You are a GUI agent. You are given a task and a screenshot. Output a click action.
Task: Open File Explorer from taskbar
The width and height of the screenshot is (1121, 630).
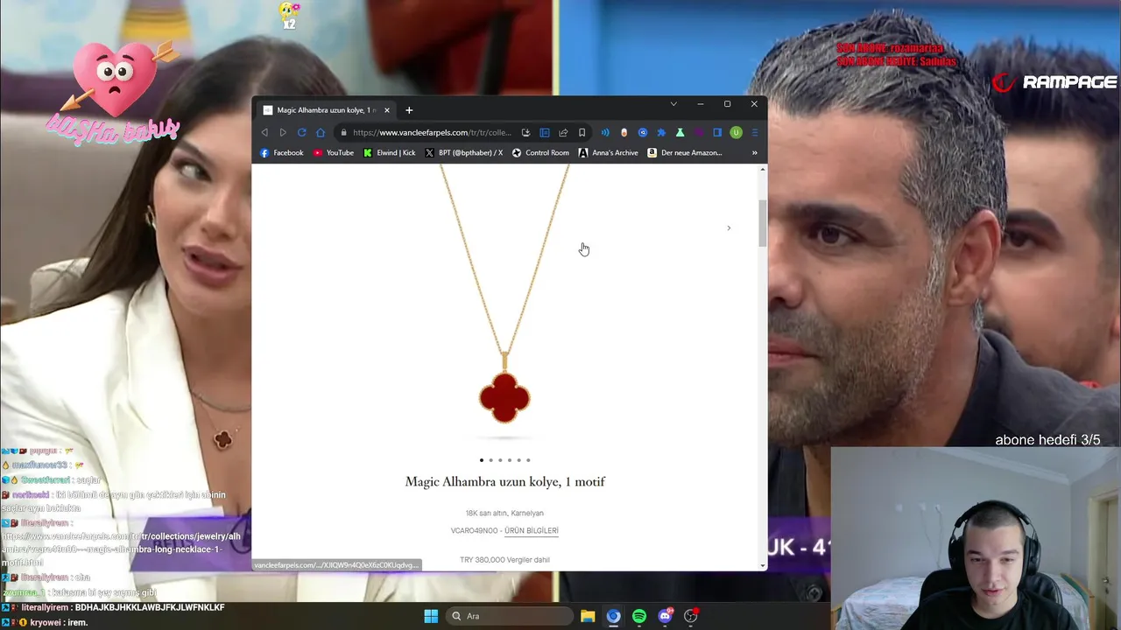click(588, 616)
